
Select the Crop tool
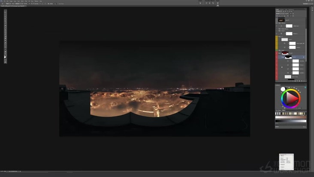[x=6, y=21]
